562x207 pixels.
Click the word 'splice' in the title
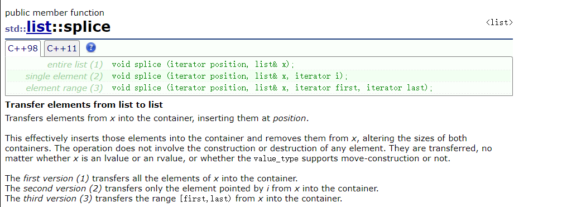point(85,27)
